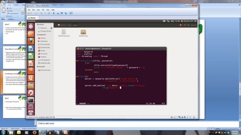Click VMware library sidebar toolbar icon
The image size is (241, 135).
coord(54,13)
